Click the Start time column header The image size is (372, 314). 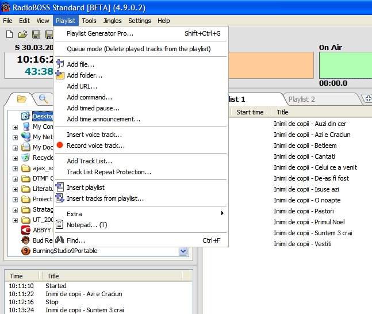[x=250, y=112]
